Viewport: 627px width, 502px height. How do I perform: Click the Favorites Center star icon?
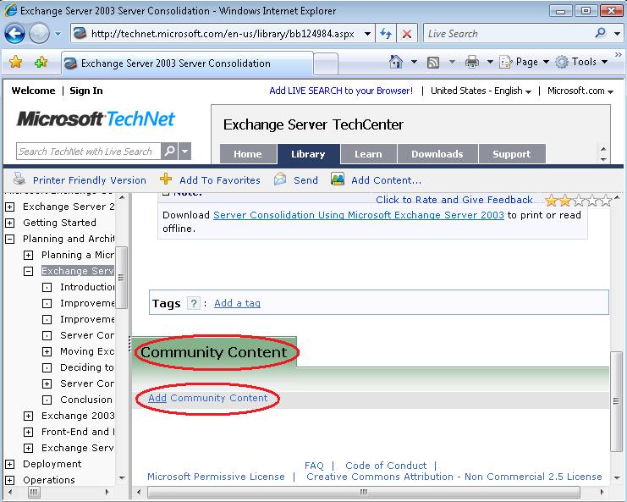pyautogui.click(x=15, y=62)
